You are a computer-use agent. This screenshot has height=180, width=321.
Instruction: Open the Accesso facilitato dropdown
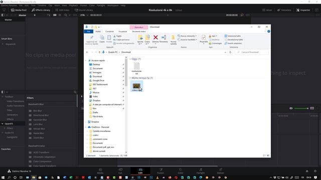pos(187,39)
